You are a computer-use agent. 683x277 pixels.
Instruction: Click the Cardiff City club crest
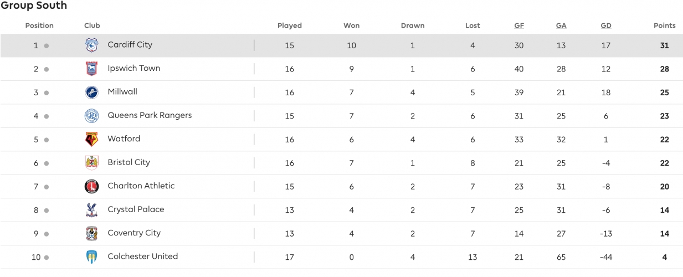91,45
